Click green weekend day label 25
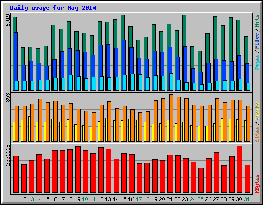This screenshot has width=263, height=205. (200, 199)
